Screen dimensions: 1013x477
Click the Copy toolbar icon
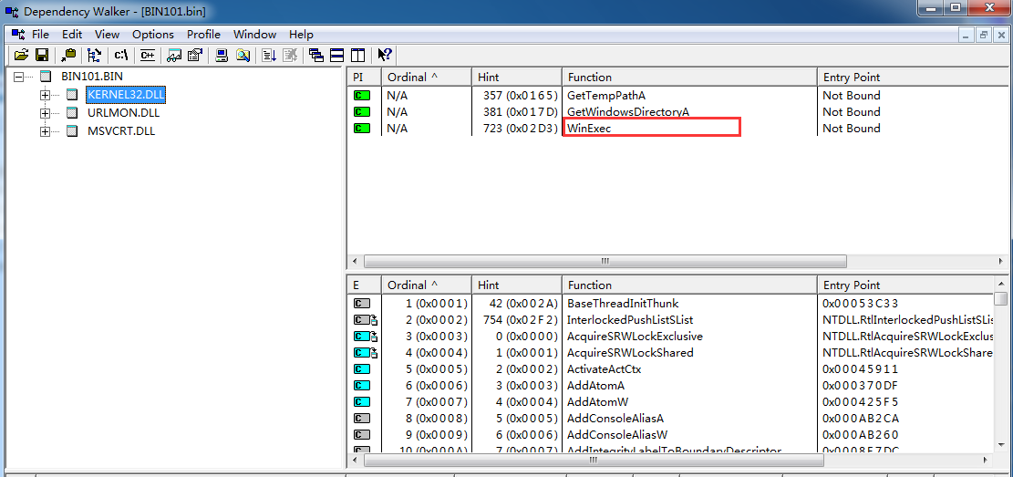[x=68, y=55]
